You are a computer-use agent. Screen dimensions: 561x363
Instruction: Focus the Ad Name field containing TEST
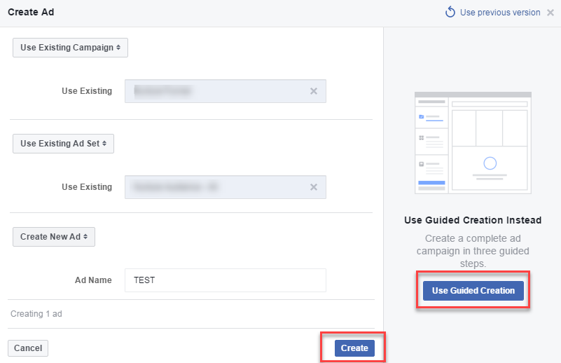pyautogui.click(x=225, y=280)
